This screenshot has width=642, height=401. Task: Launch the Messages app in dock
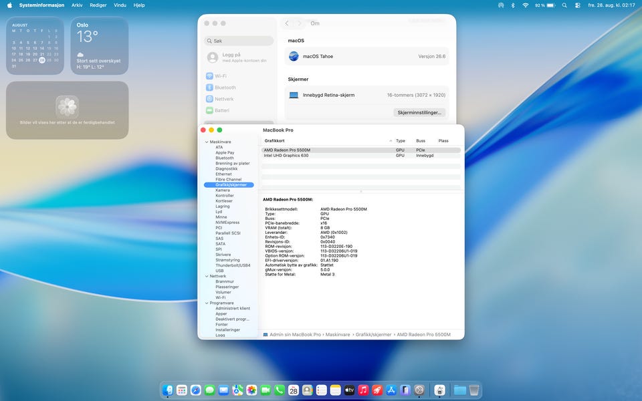(x=209, y=390)
